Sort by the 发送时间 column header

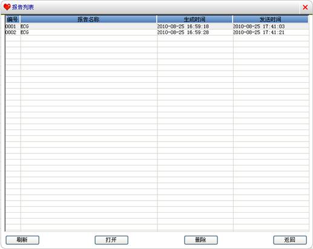(271, 19)
